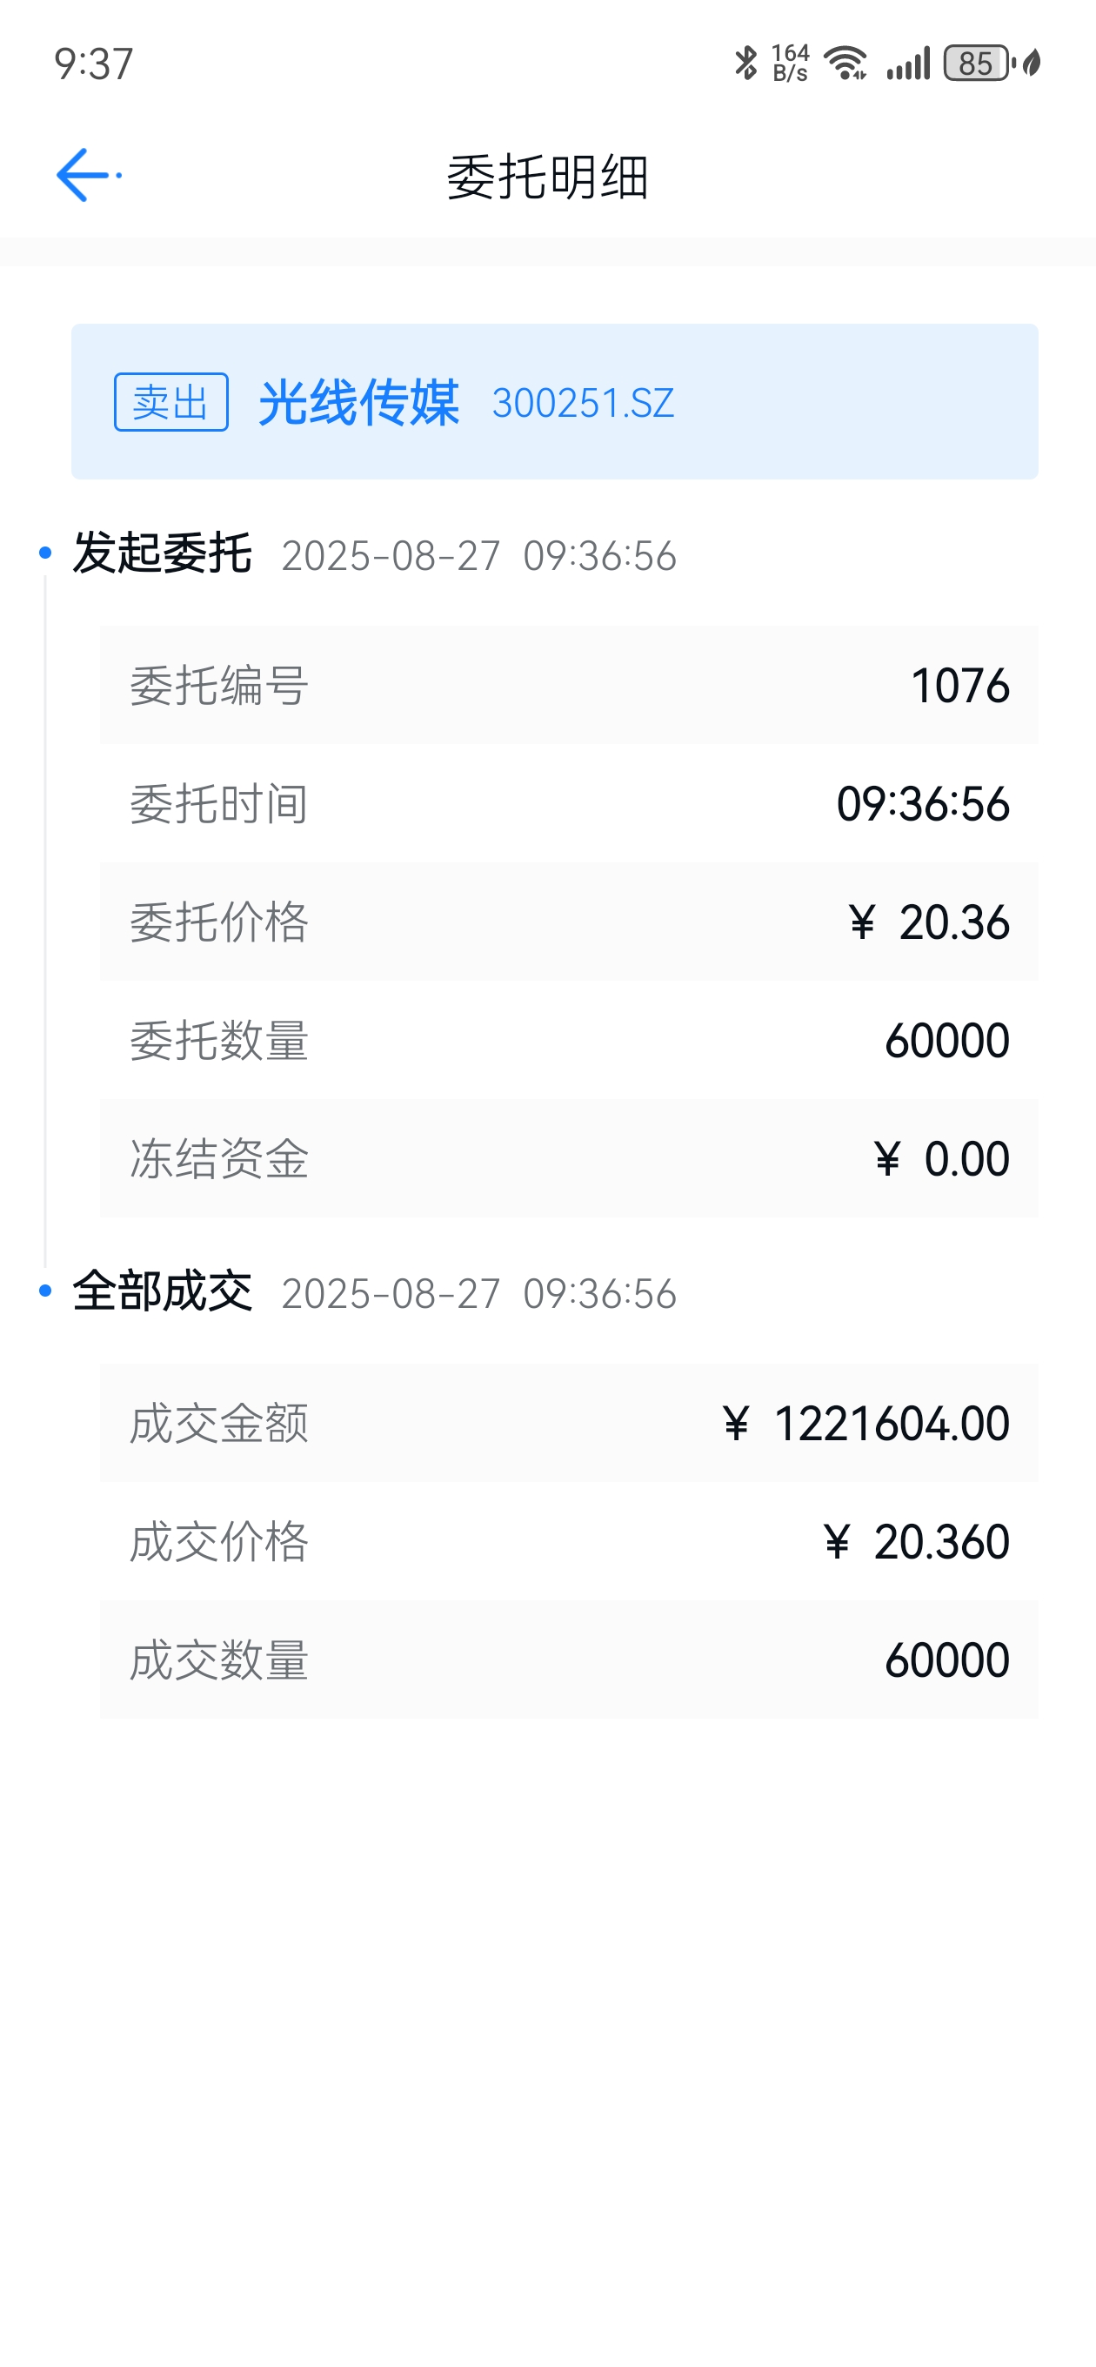Tap the 卖出 sell tag
This screenshot has height=2367, width=1096.
pyautogui.click(x=170, y=401)
